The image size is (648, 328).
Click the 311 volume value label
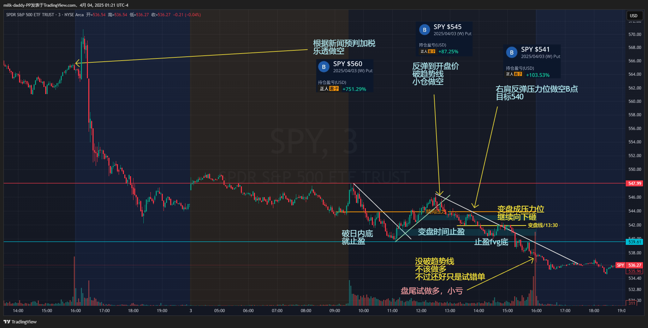point(632,303)
